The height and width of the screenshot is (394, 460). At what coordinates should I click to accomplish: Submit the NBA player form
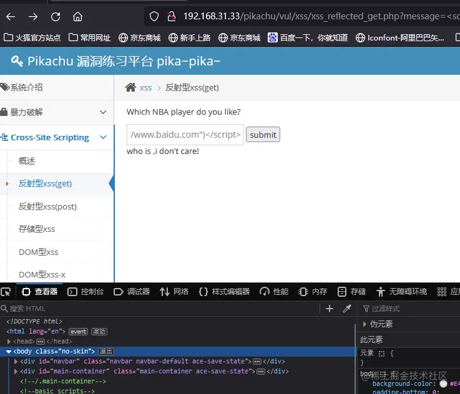pos(263,135)
